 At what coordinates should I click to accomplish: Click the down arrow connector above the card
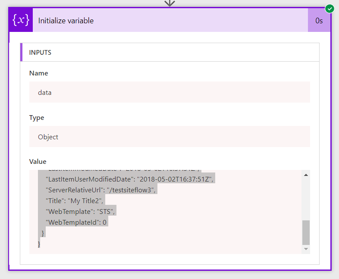coord(170,3)
